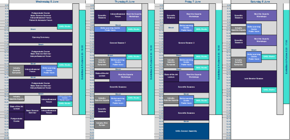Open Wednesday's State of the Art Lecture
The height and width of the screenshot is (140, 290).
[17, 108]
